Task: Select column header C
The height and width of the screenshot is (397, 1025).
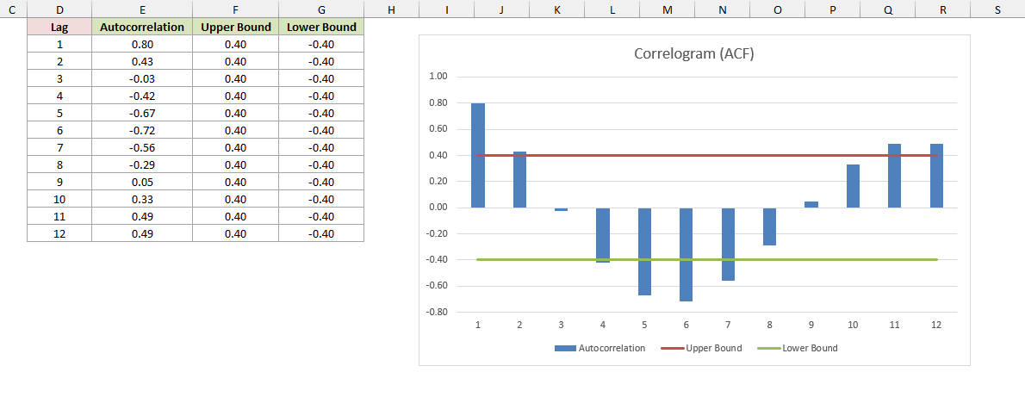Action: point(13,9)
